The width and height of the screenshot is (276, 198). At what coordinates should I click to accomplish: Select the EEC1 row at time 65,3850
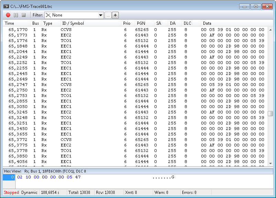135,156
